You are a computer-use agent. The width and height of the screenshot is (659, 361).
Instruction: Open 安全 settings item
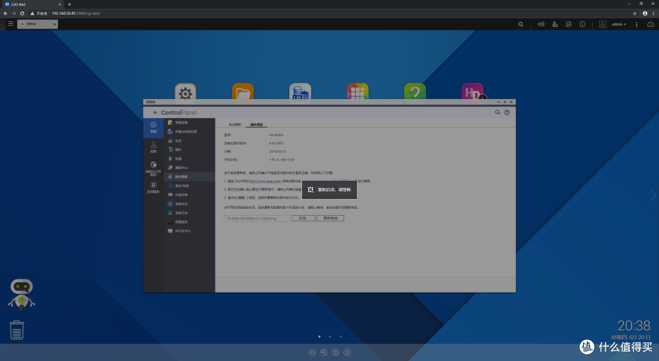pos(190,140)
